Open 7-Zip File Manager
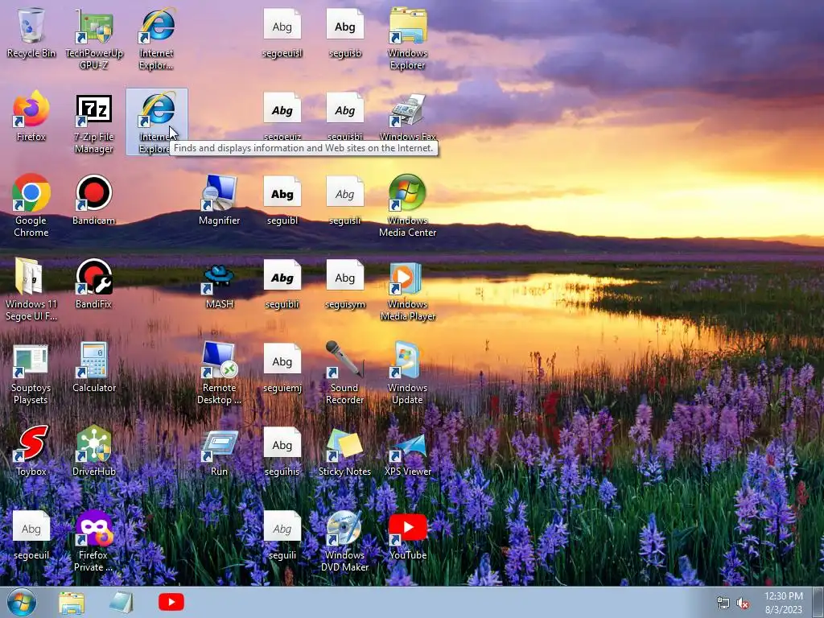Image resolution: width=824 pixels, height=618 pixels. click(93, 122)
